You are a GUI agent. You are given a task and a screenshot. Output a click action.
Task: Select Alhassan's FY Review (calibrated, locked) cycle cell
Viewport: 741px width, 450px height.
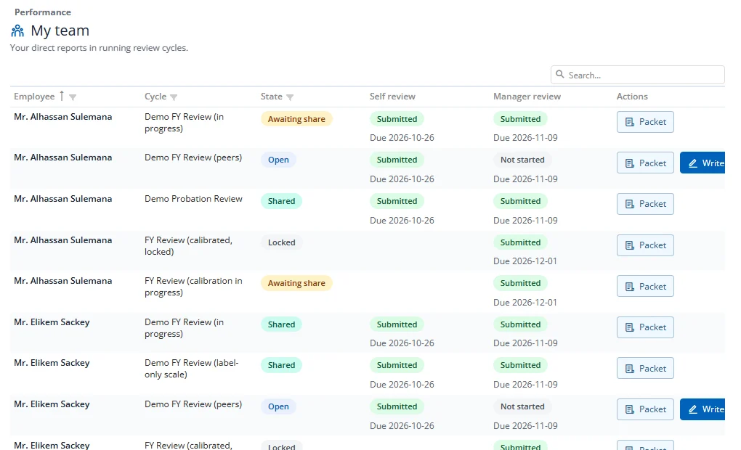coord(188,245)
